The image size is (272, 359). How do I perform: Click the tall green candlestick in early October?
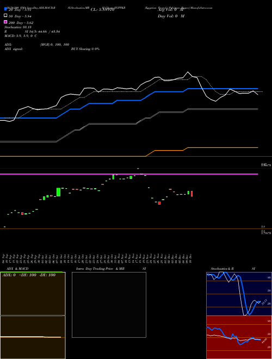[58, 192]
